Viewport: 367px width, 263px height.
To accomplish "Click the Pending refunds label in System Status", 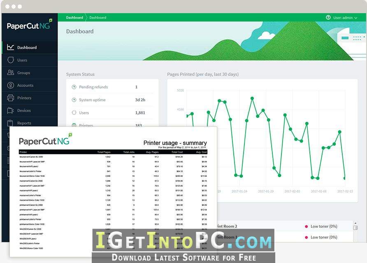I will tap(93, 87).
